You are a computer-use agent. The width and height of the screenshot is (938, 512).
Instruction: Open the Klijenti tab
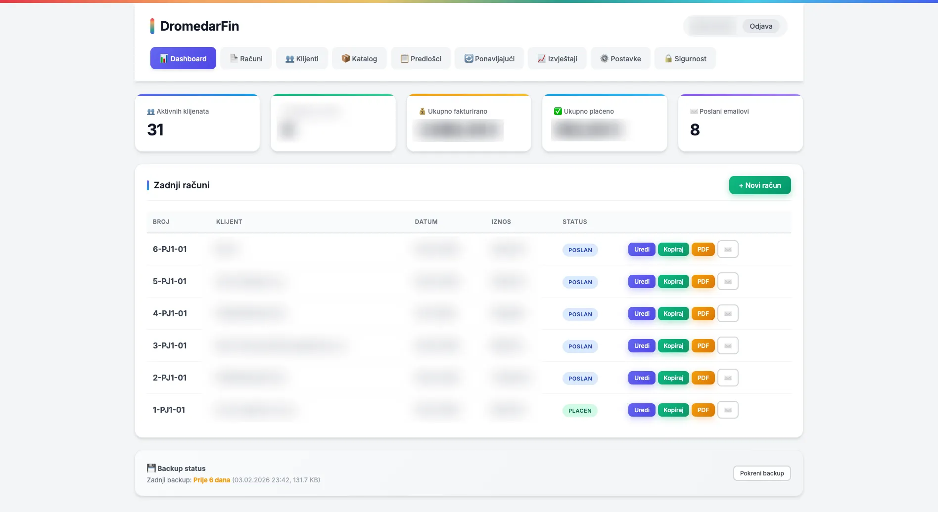pyautogui.click(x=302, y=59)
